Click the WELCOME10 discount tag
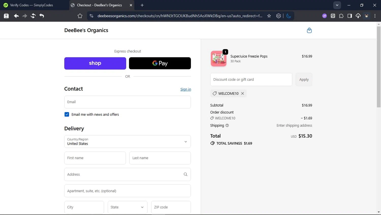Image resolution: width=381 pixels, height=215 pixels. point(228,93)
